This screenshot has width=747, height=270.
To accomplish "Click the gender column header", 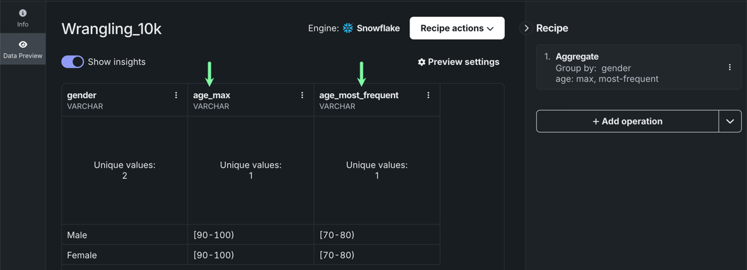I will click(82, 95).
